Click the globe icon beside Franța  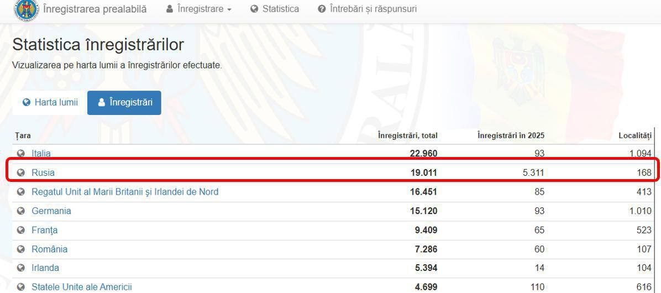[21, 230]
